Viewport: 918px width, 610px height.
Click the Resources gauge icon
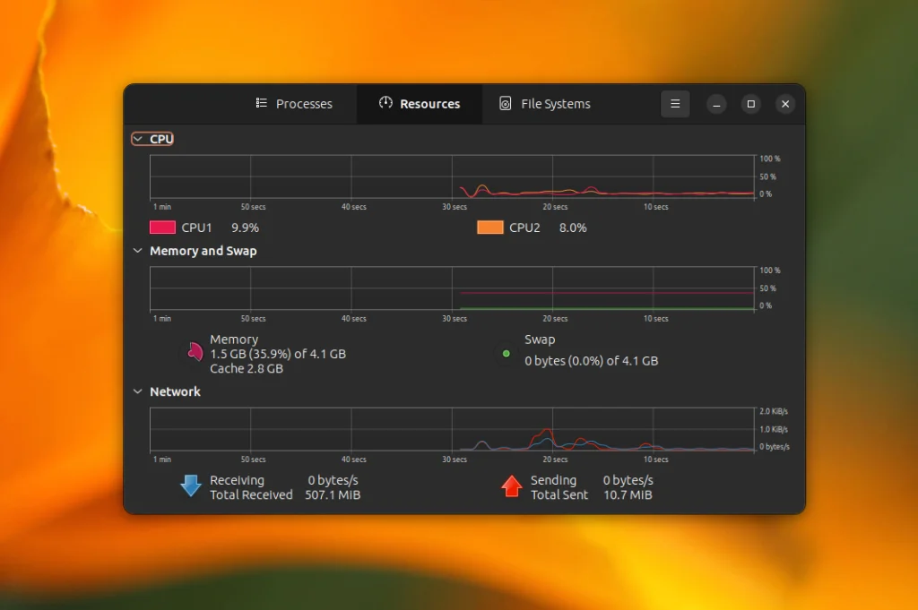point(385,103)
